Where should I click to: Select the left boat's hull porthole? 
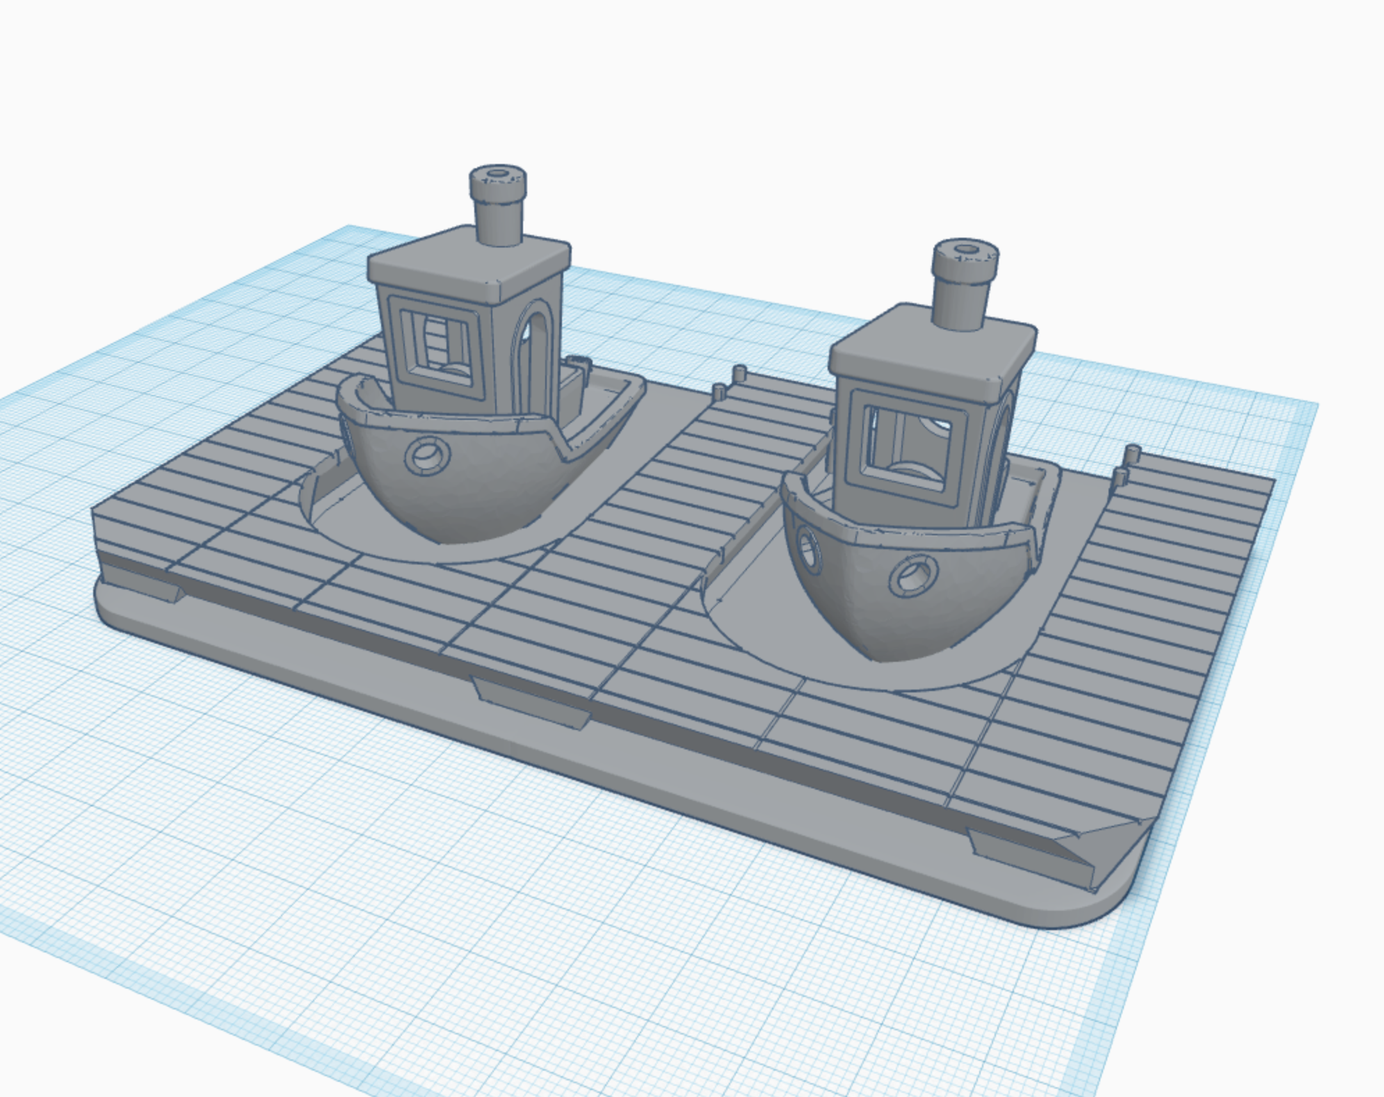point(426,456)
